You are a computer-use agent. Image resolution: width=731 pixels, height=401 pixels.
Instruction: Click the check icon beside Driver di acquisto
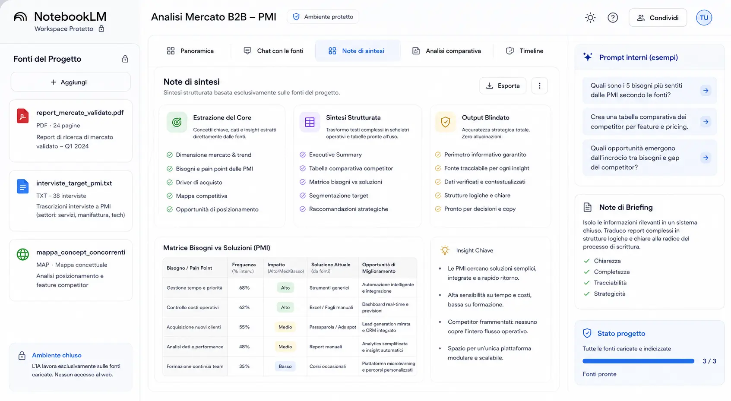click(x=170, y=183)
